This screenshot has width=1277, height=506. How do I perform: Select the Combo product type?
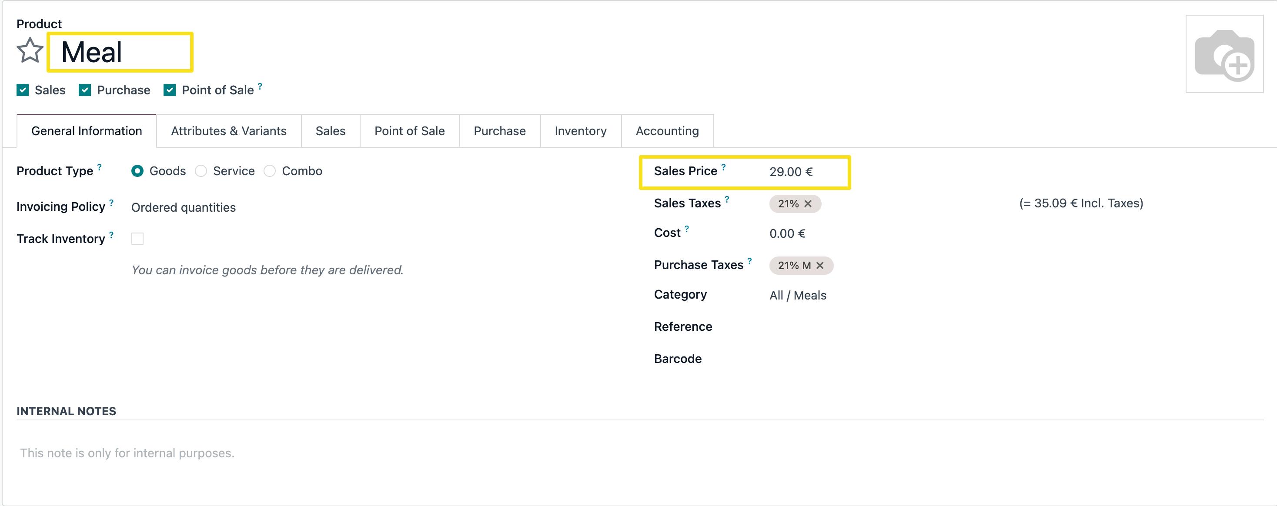tap(270, 171)
